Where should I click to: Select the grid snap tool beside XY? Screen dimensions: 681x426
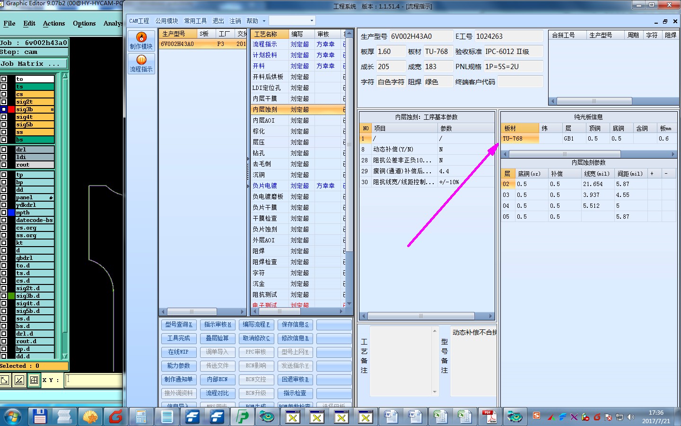click(x=34, y=380)
